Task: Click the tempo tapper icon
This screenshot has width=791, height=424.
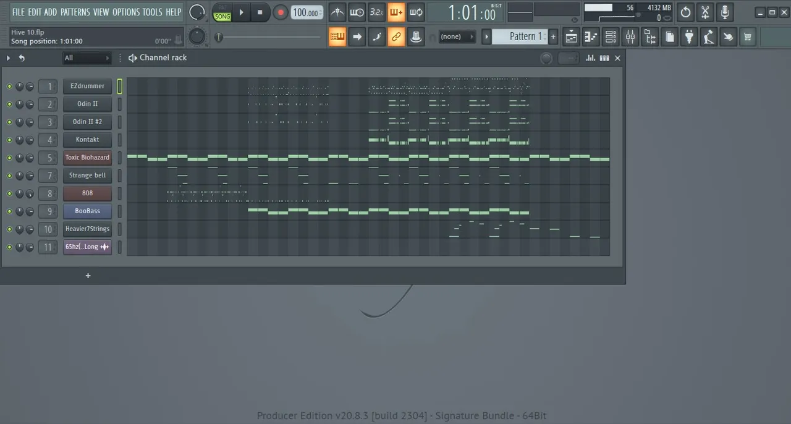Action: (709, 37)
